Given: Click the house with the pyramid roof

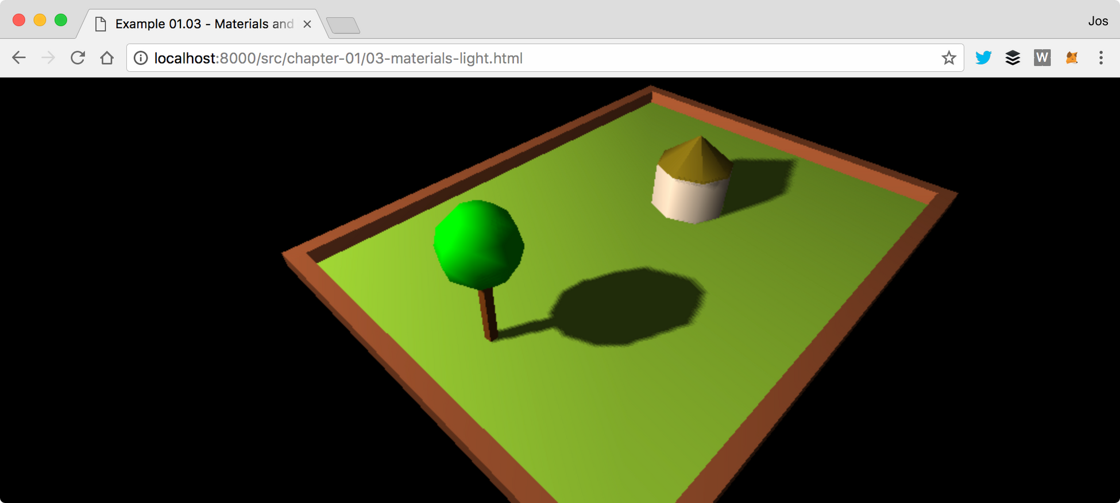Looking at the screenshot, I should click(693, 180).
